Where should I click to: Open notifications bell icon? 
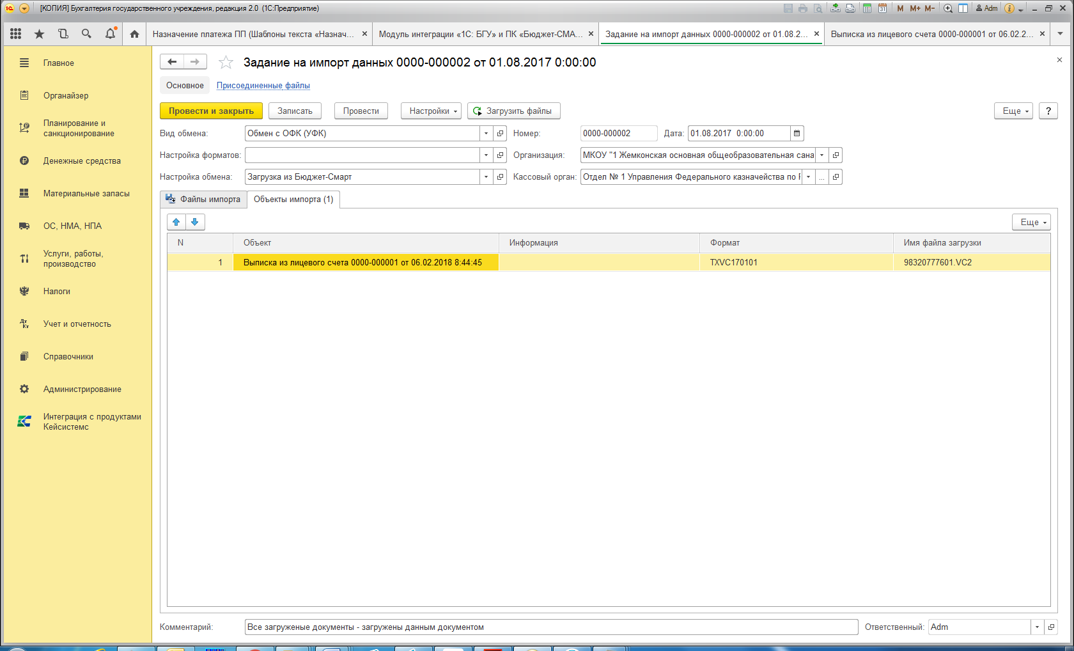pos(110,34)
